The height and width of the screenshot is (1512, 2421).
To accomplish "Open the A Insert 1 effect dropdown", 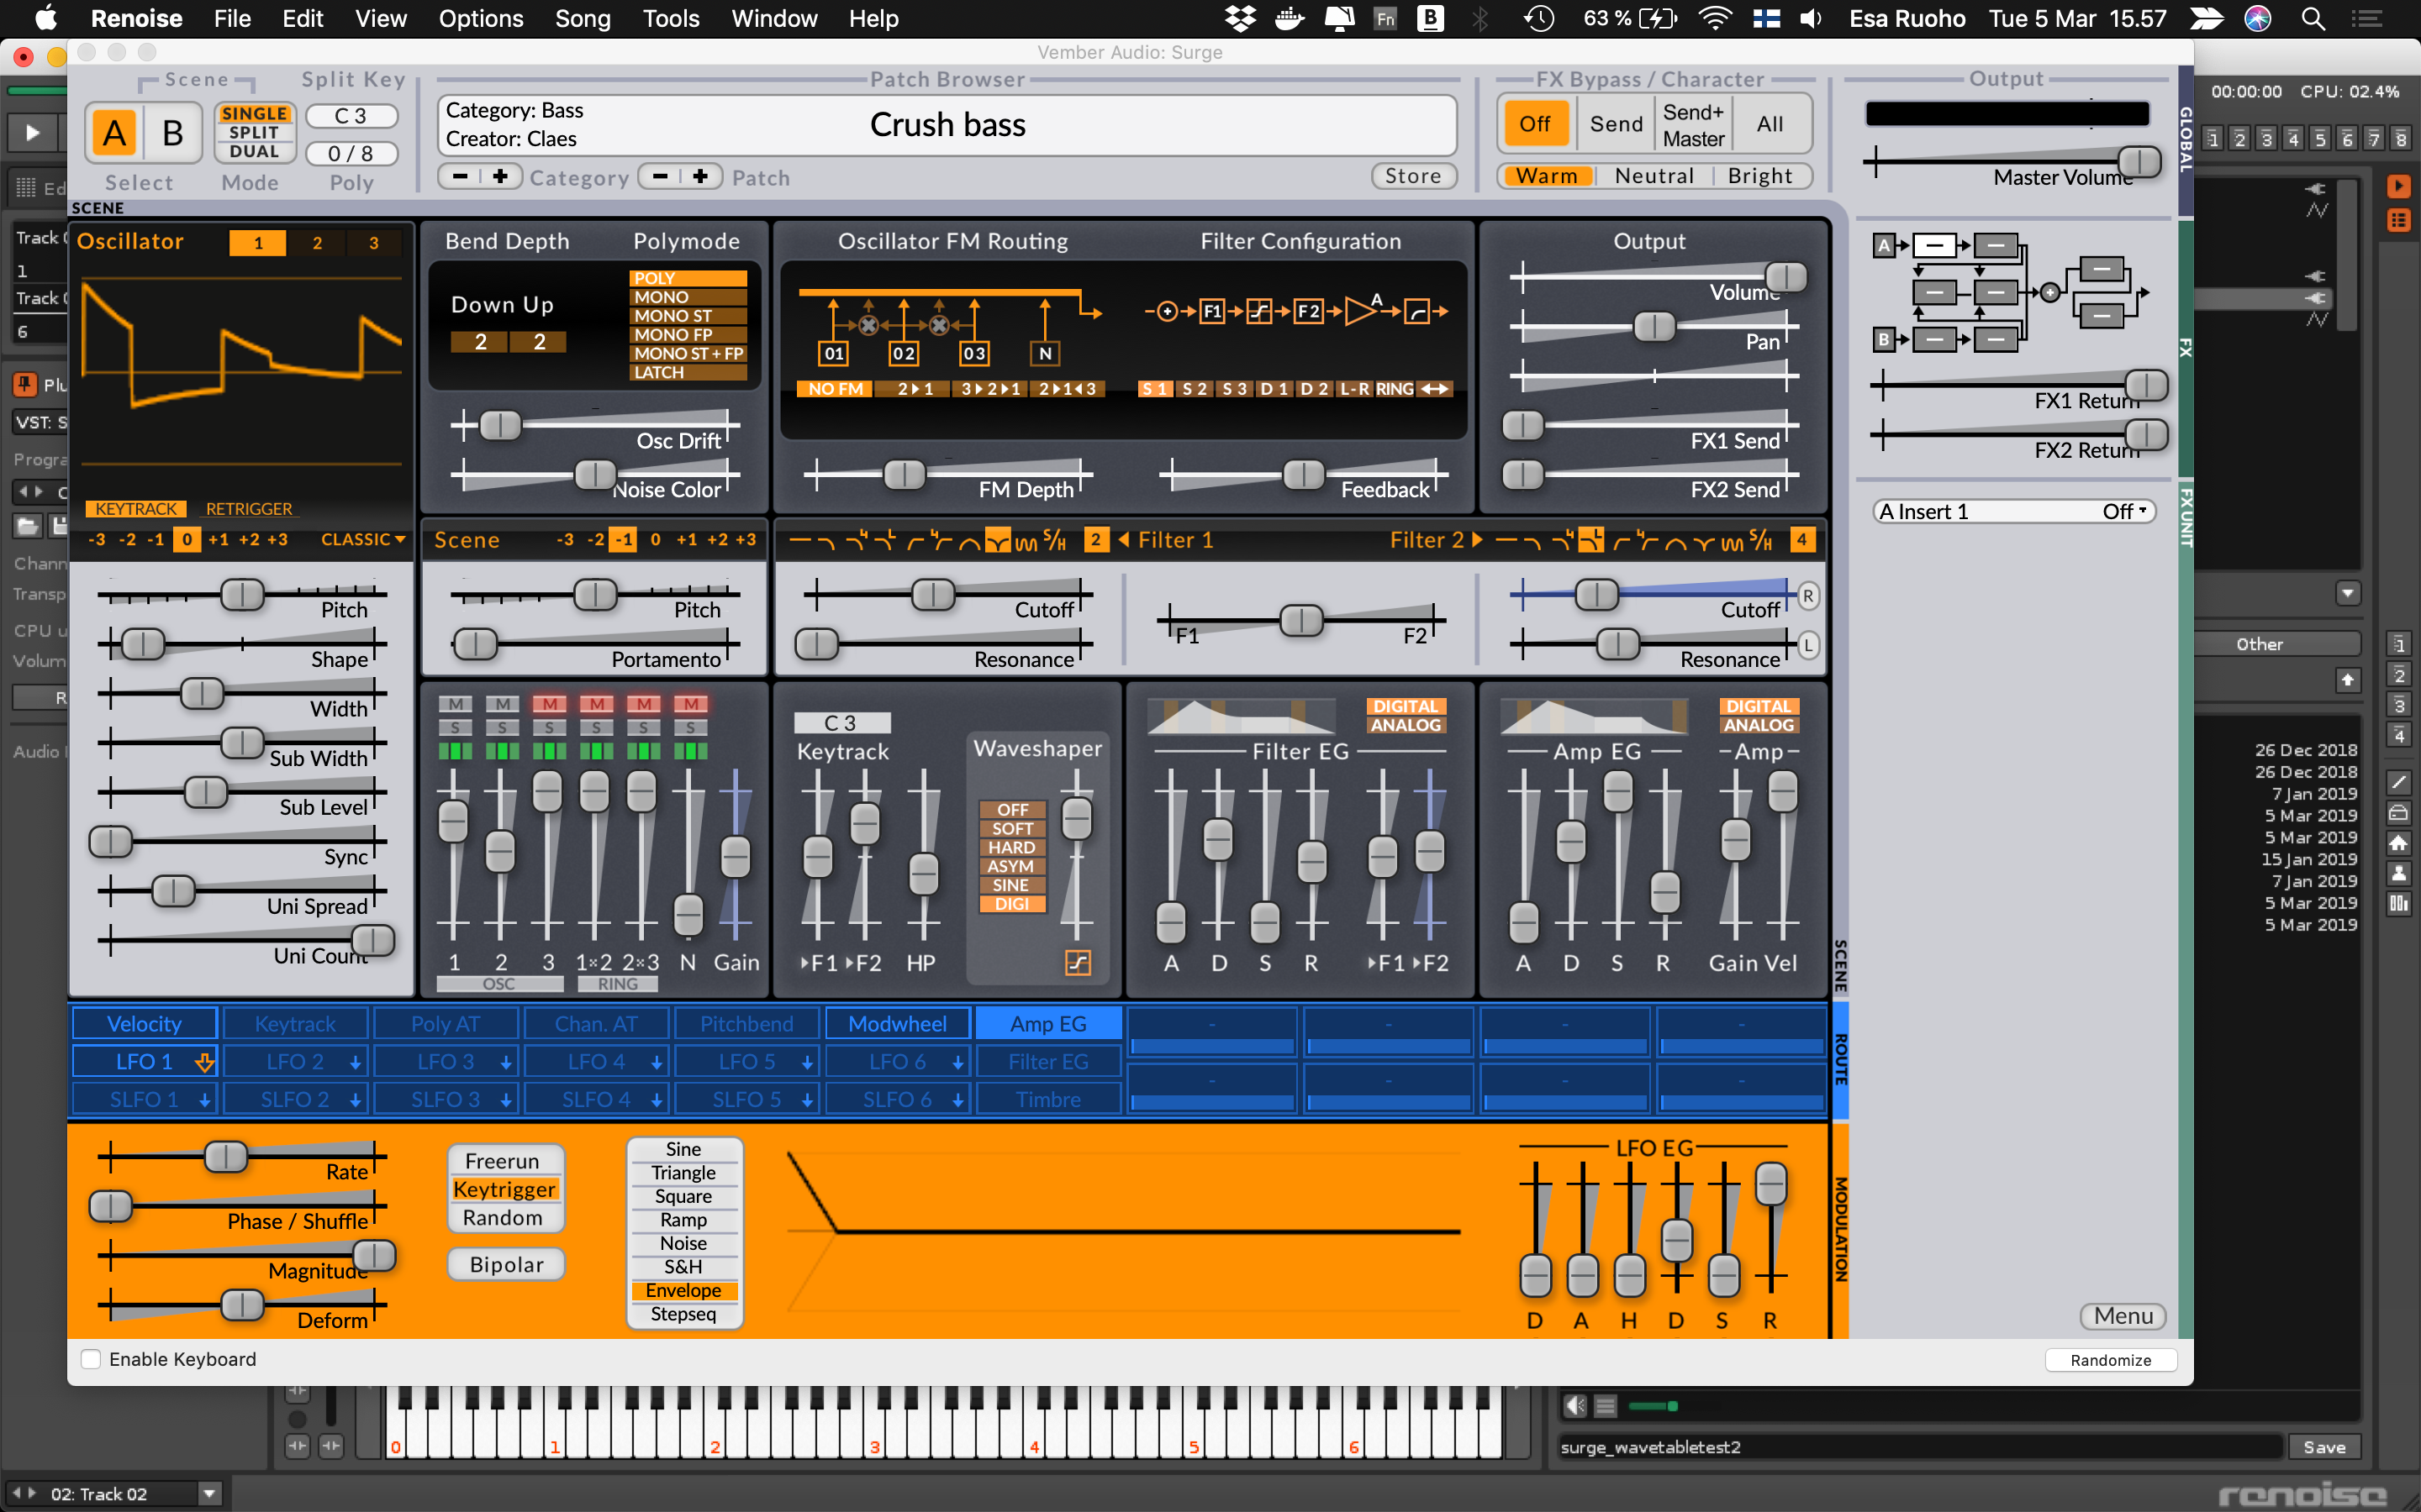I will [2012, 512].
